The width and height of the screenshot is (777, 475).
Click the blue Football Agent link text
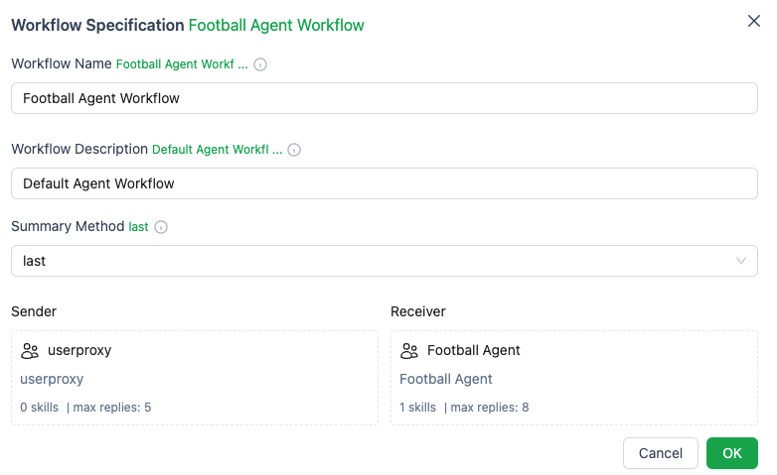[x=446, y=379]
